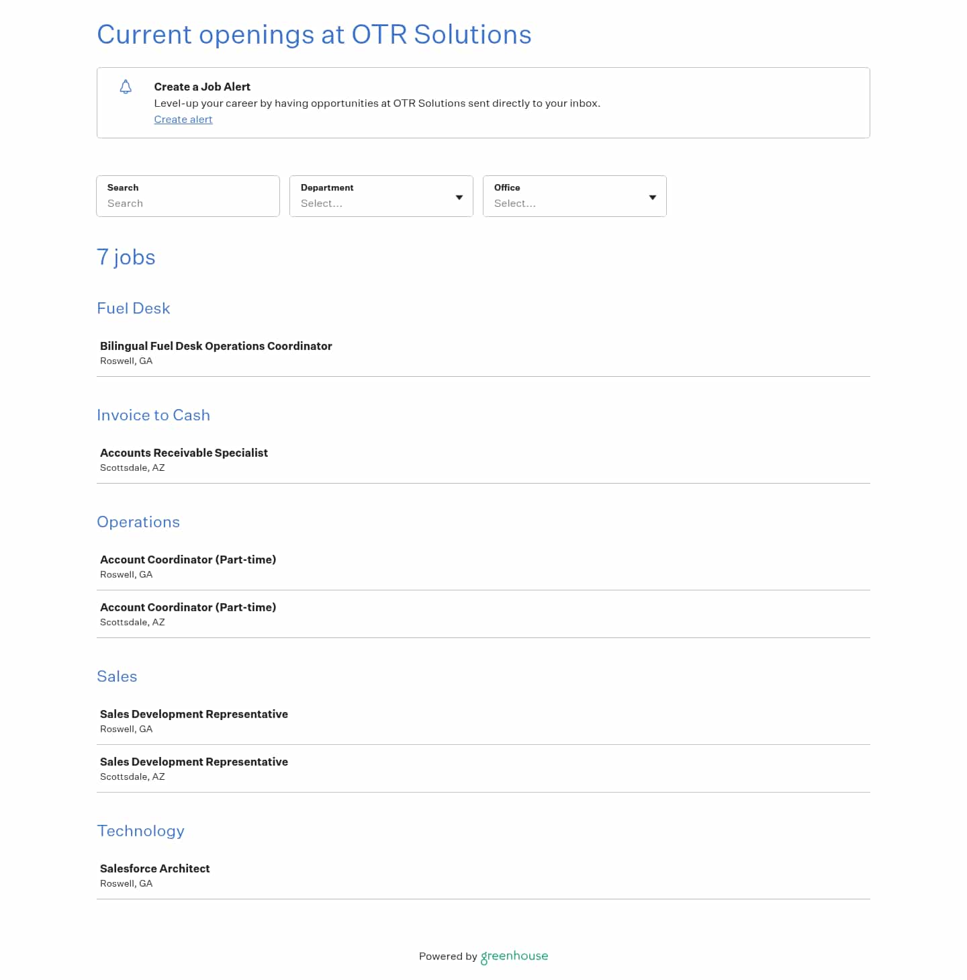Image resolution: width=967 pixels, height=980 pixels.
Task: Open the Salesforce Architect job listing
Action: pos(155,868)
